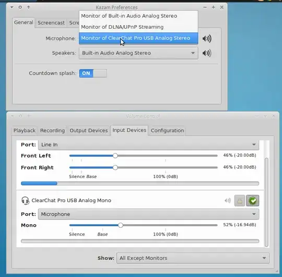
Task: Choose Monitor of ClearChat Pro USB Analog Stereo
Action: coord(138,38)
